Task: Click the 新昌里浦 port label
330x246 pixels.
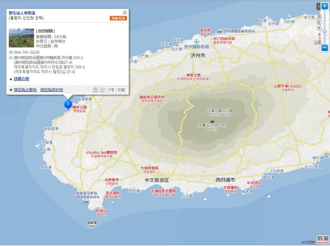Action: coord(51,128)
